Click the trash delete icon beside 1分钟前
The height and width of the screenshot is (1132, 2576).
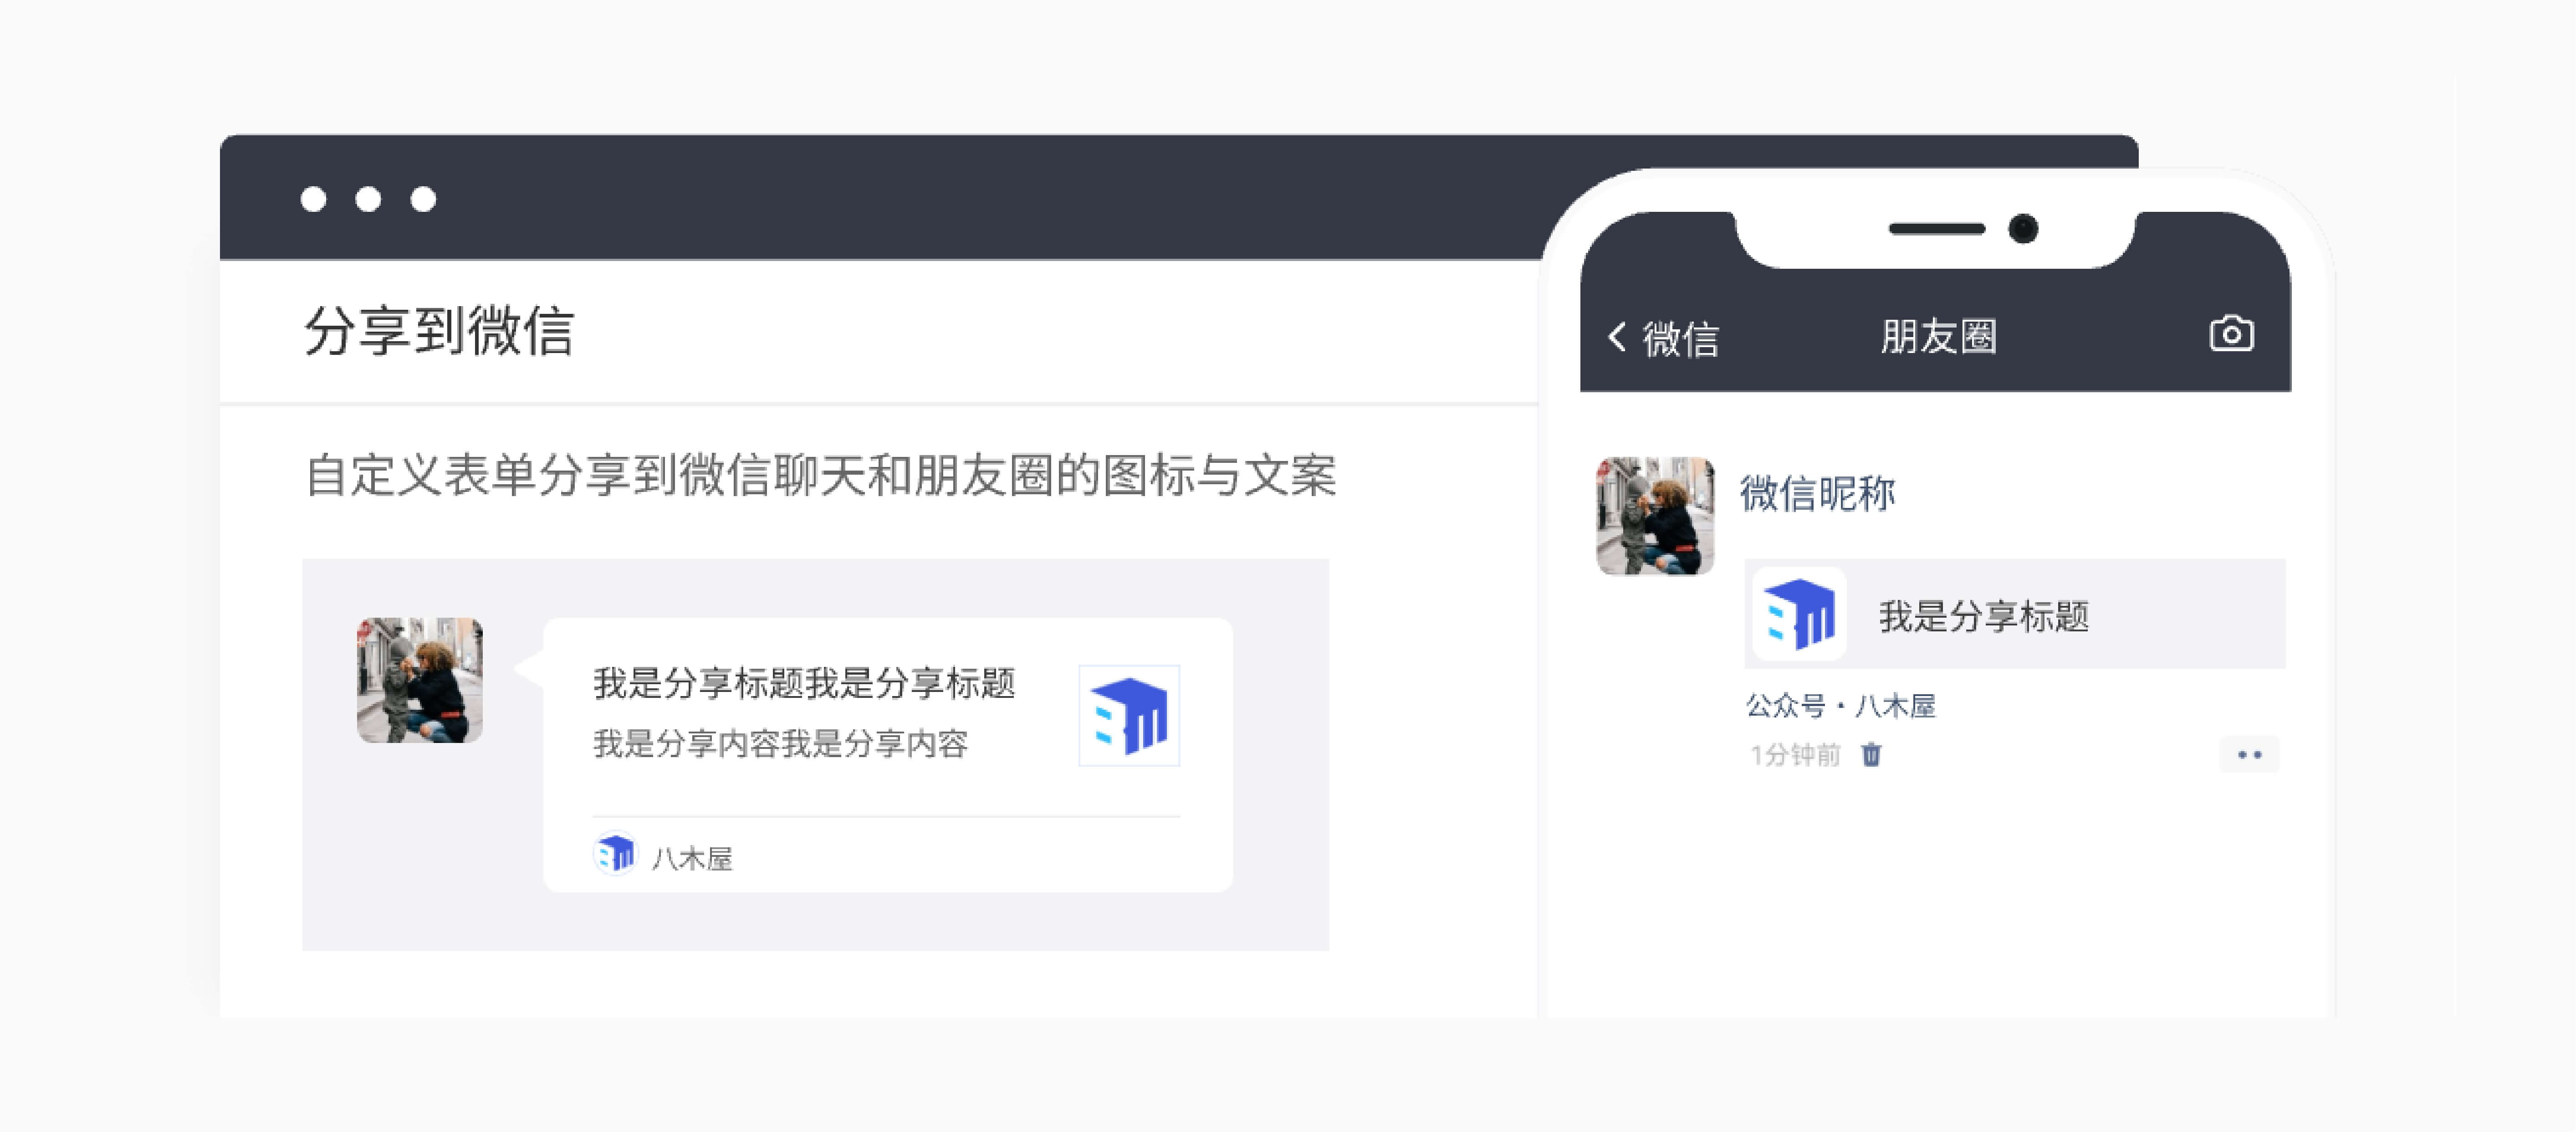point(1871,754)
